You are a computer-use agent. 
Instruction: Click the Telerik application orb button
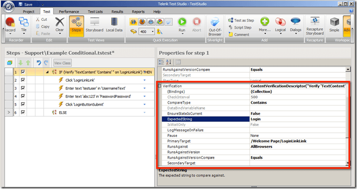coord(9,6)
